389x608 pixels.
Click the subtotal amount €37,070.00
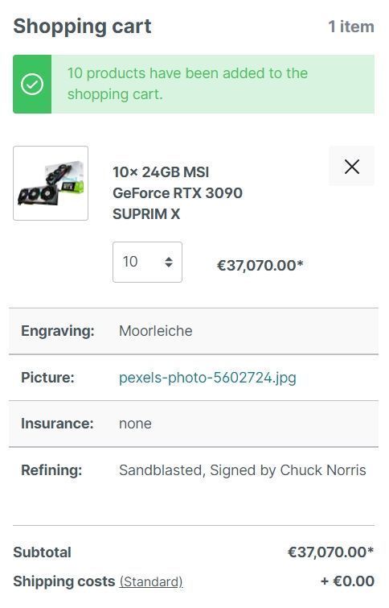(330, 552)
